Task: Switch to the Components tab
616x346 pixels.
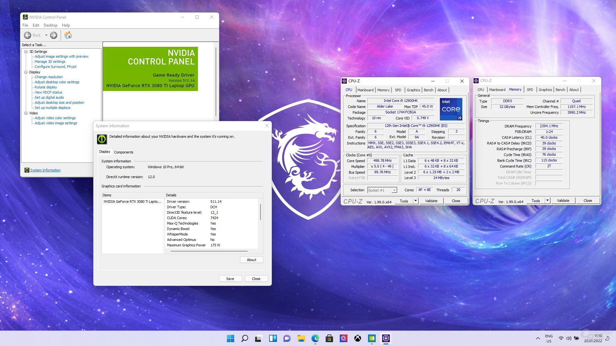Action: [124, 152]
